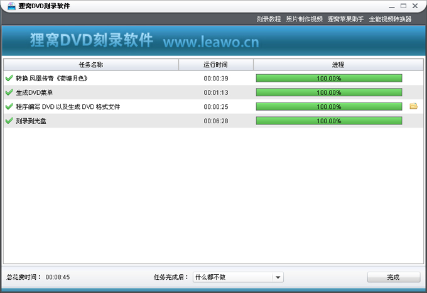Click the green checkmark beside 生成DVD菜单

pyautogui.click(x=9, y=92)
